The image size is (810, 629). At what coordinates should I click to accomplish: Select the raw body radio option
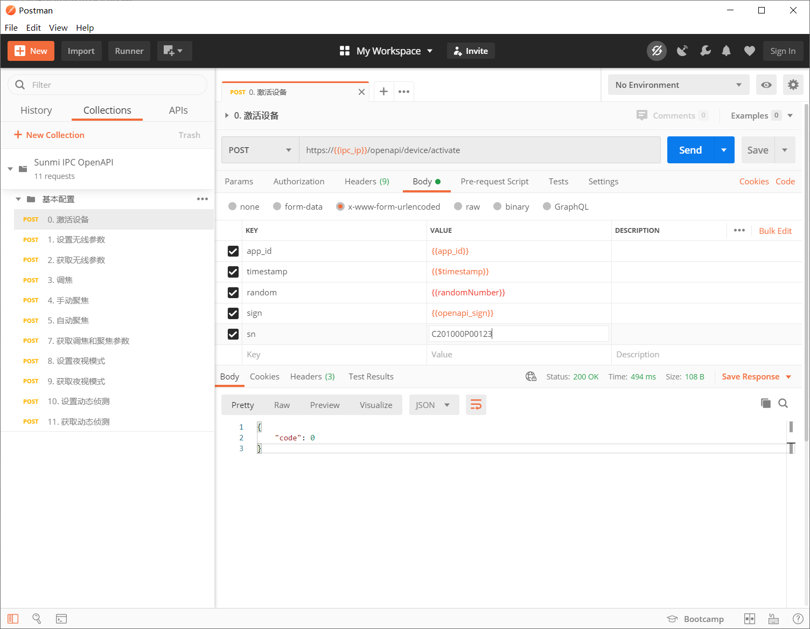click(x=458, y=206)
